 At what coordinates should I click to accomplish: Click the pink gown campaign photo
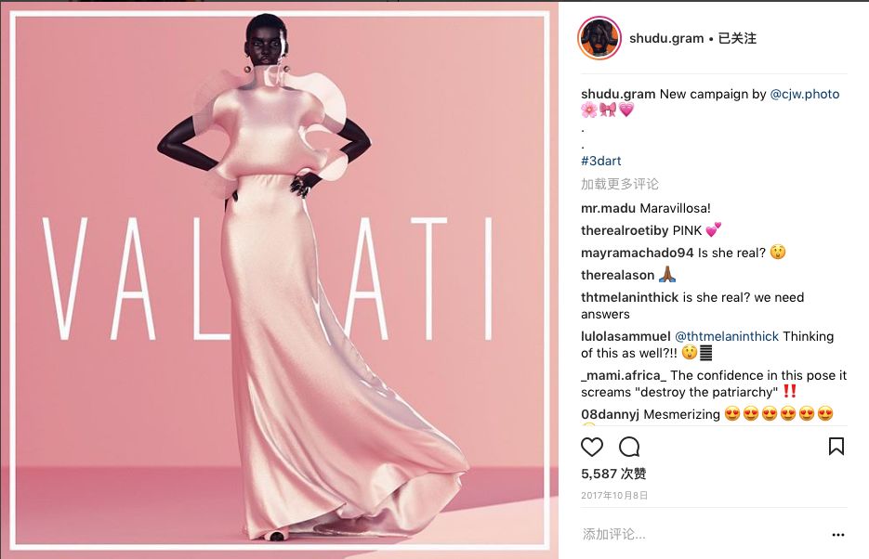point(280,279)
